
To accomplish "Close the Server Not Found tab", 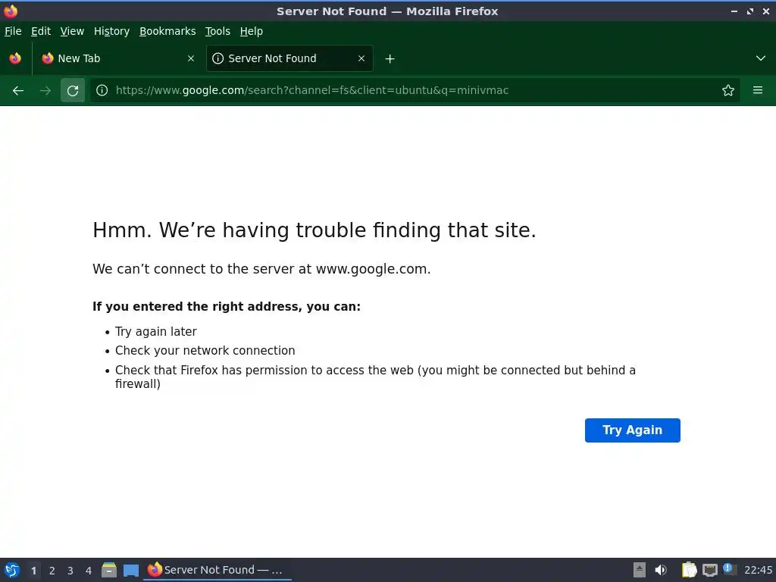I will click(361, 58).
